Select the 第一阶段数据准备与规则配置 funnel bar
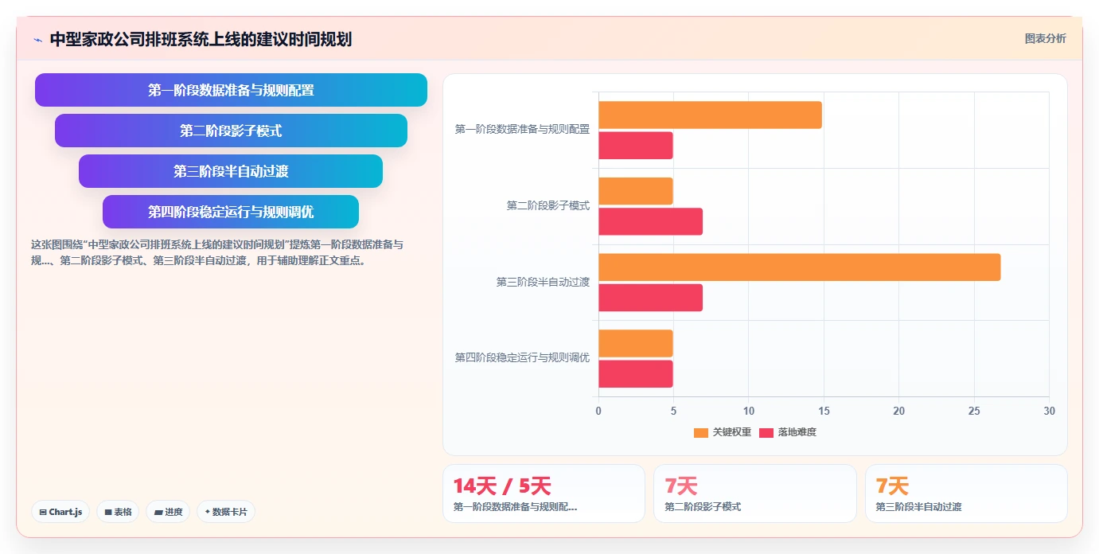1099x554 pixels. coord(231,90)
